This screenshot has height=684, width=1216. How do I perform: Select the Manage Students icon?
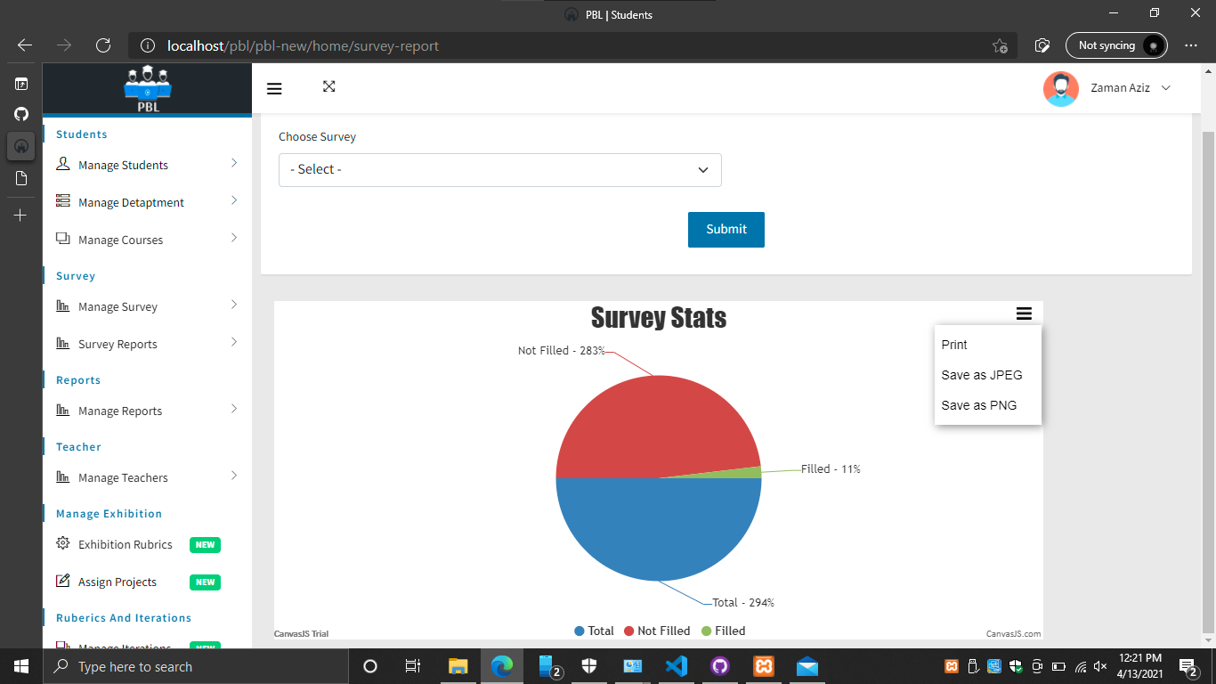pyautogui.click(x=62, y=164)
